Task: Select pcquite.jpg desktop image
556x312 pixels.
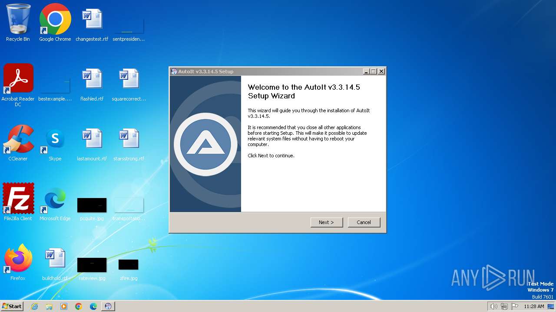Action: [x=92, y=209]
